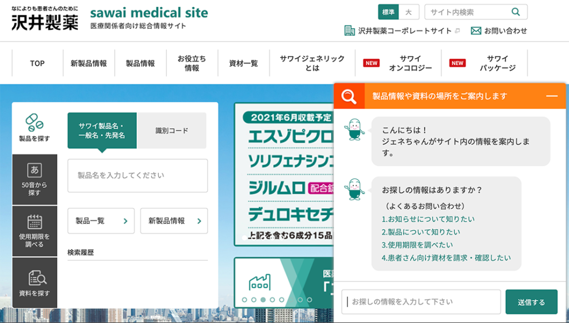This screenshot has width=569, height=323.
Task: Set font size to 標準
Action: coord(388,12)
